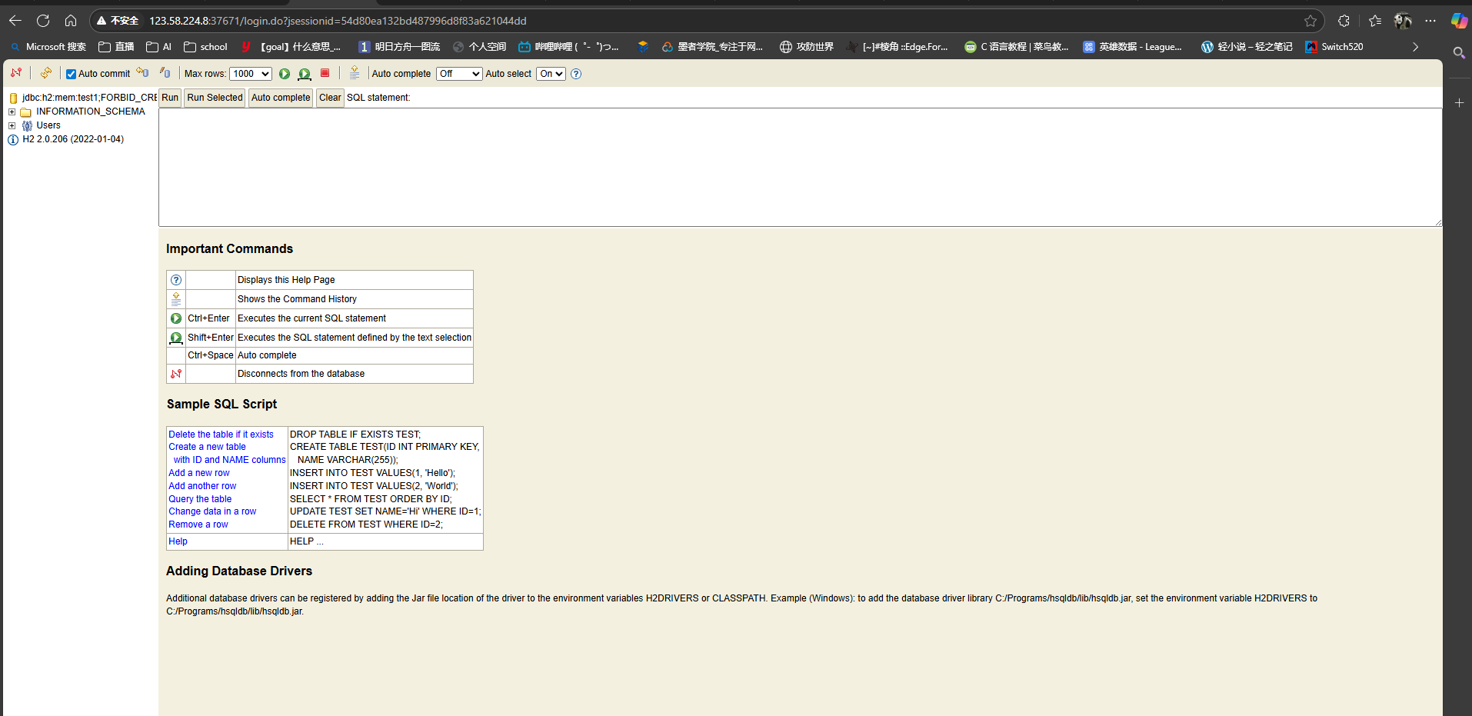
Task: Show the command history
Action: coord(354,72)
